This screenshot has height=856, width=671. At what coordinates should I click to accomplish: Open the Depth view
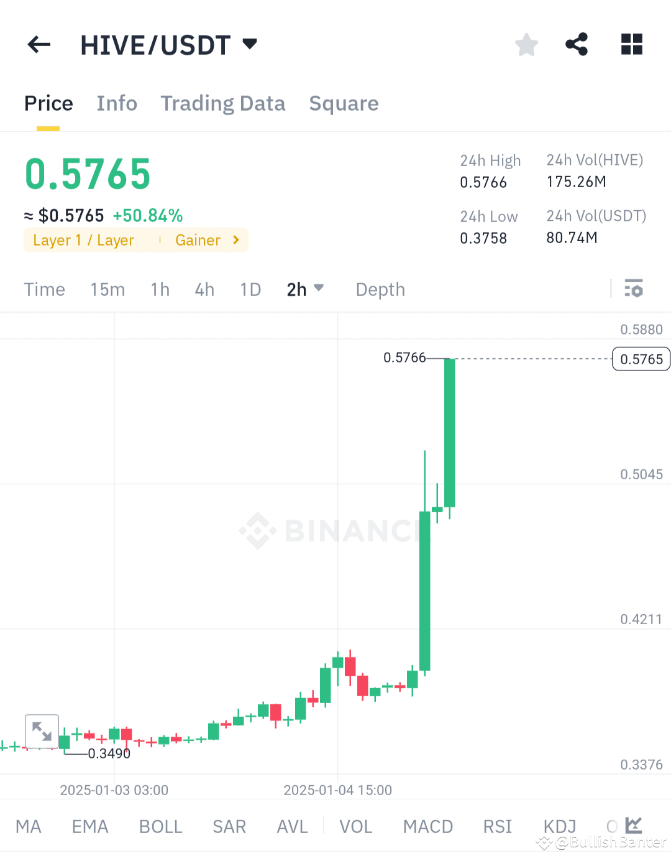pos(380,288)
